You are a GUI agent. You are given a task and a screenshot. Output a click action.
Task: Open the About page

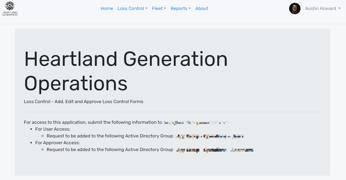[x=202, y=9]
